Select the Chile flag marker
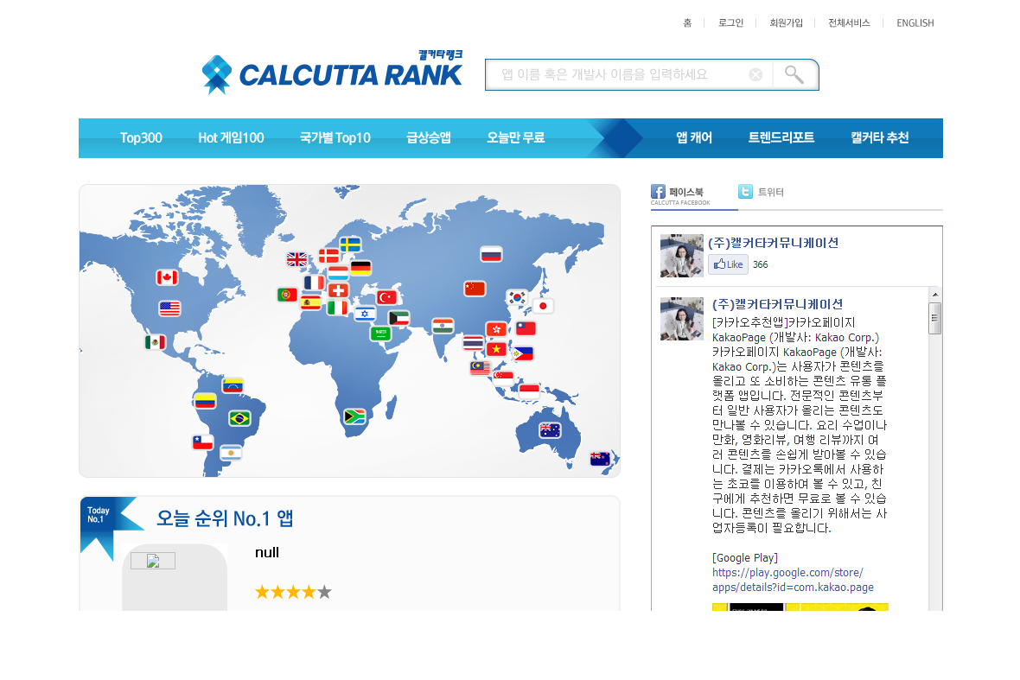Screen dimensions: 1020x680 tap(203, 442)
